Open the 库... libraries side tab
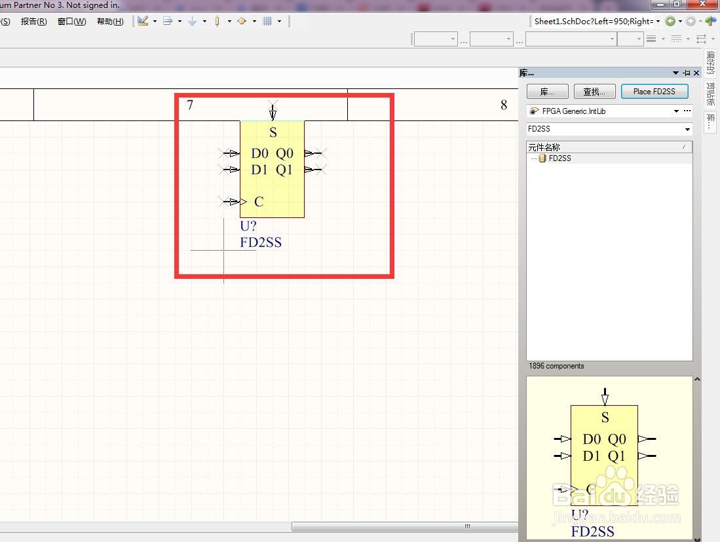Viewport: 720px width, 542px height. coord(710,121)
